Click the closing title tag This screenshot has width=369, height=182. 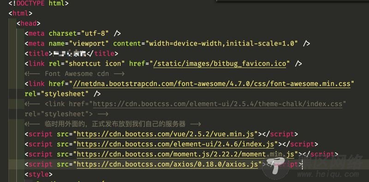pyautogui.click(x=102, y=53)
